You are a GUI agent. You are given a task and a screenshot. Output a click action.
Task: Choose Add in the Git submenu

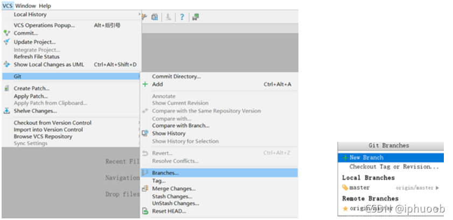(x=157, y=84)
